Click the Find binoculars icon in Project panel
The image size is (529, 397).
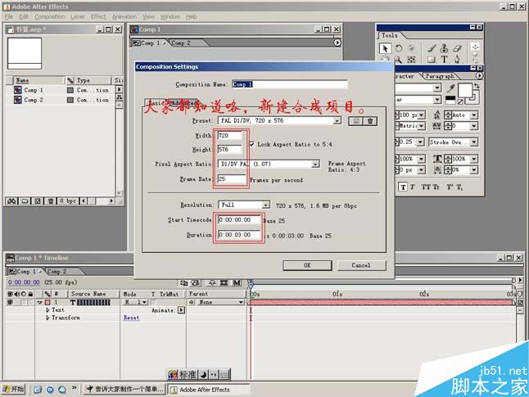(x=11, y=201)
